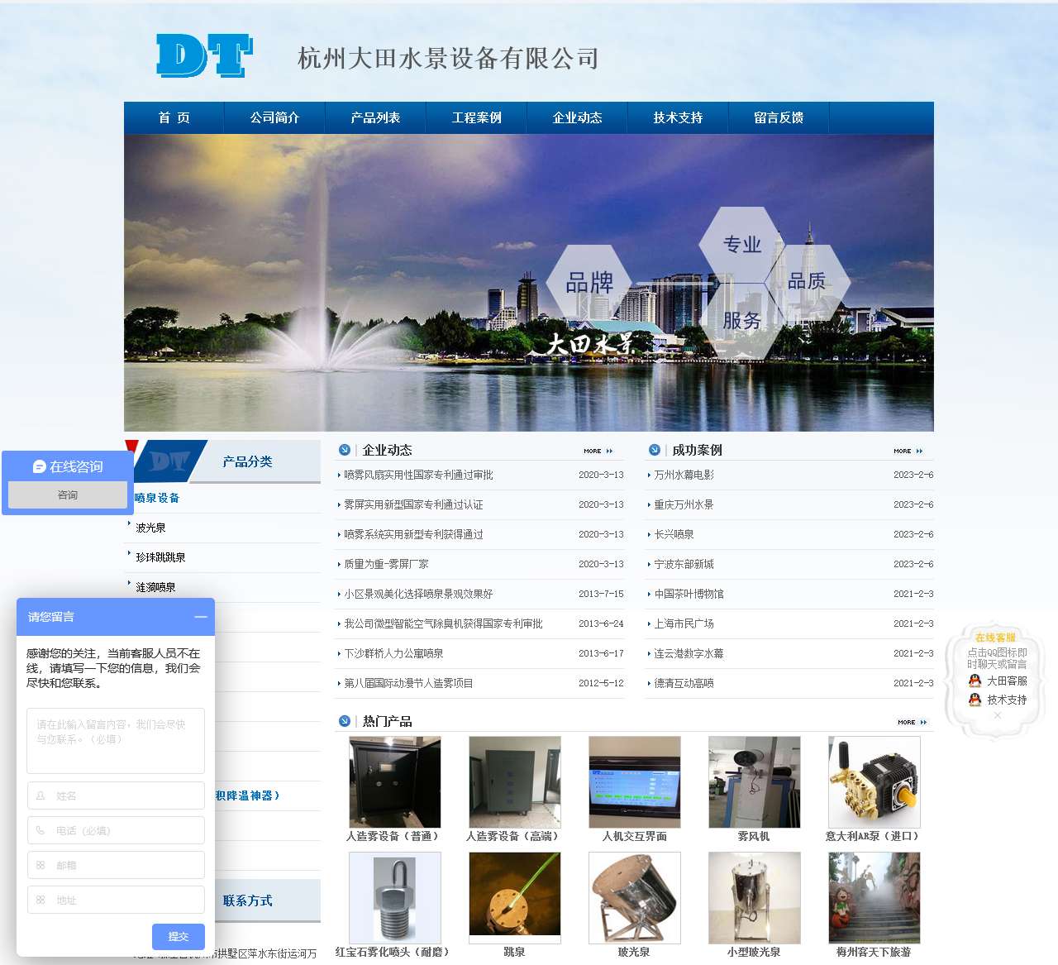Click the chat bubble icon on 在线咨询 tab
The width and height of the screenshot is (1058, 965).
[38, 466]
